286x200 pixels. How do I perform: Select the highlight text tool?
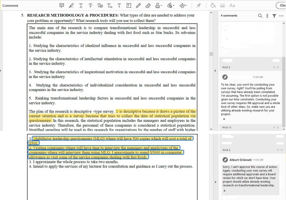pos(71,6)
